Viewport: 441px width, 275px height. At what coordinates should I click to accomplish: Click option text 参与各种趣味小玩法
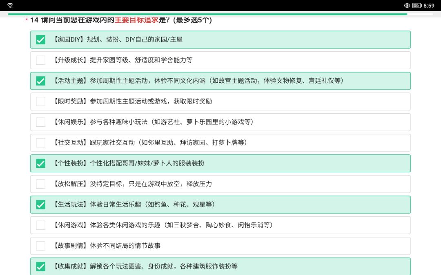[x=119, y=122]
